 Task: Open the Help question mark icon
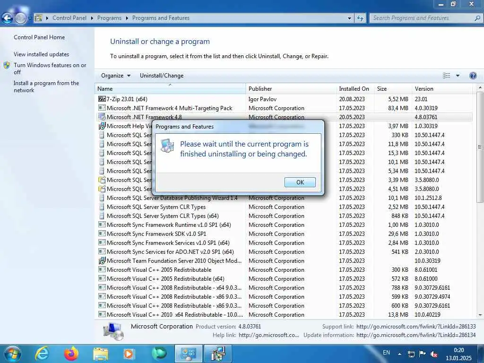(473, 76)
